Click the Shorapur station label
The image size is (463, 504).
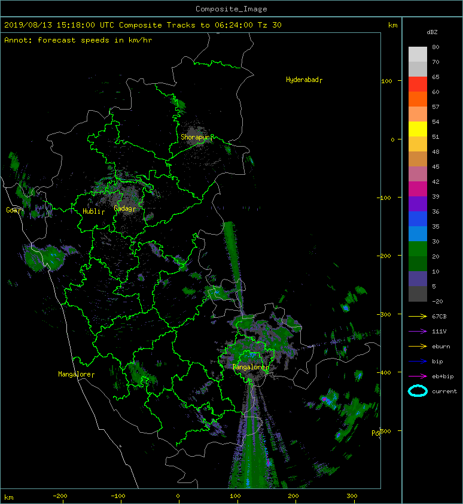tap(194, 137)
